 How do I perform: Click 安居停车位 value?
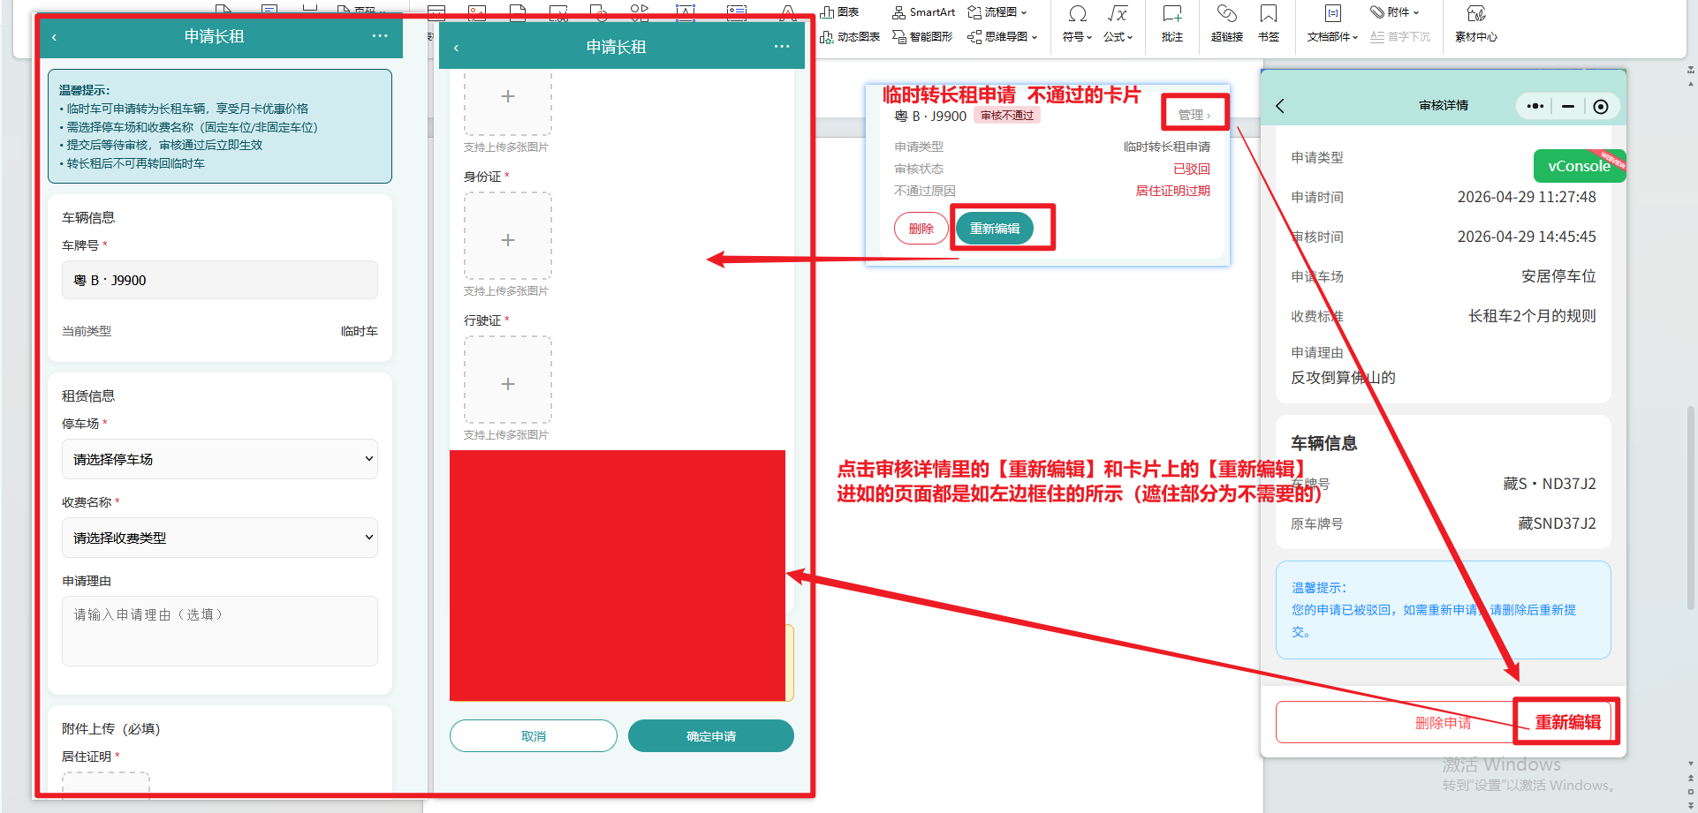(1558, 276)
